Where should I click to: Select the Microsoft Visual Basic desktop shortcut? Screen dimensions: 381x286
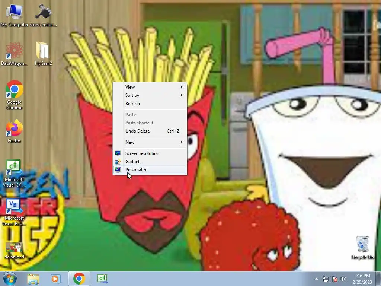[x=14, y=213]
